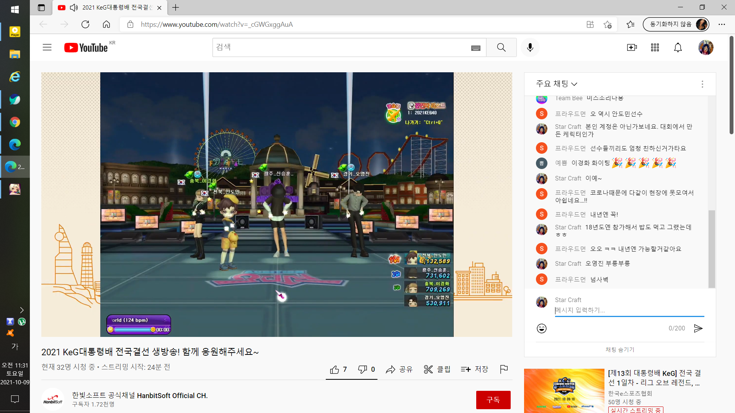The width and height of the screenshot is (735, 413).
Task: Open the 동기화하지 않음 profile button
Action: [x=676, y=24]
